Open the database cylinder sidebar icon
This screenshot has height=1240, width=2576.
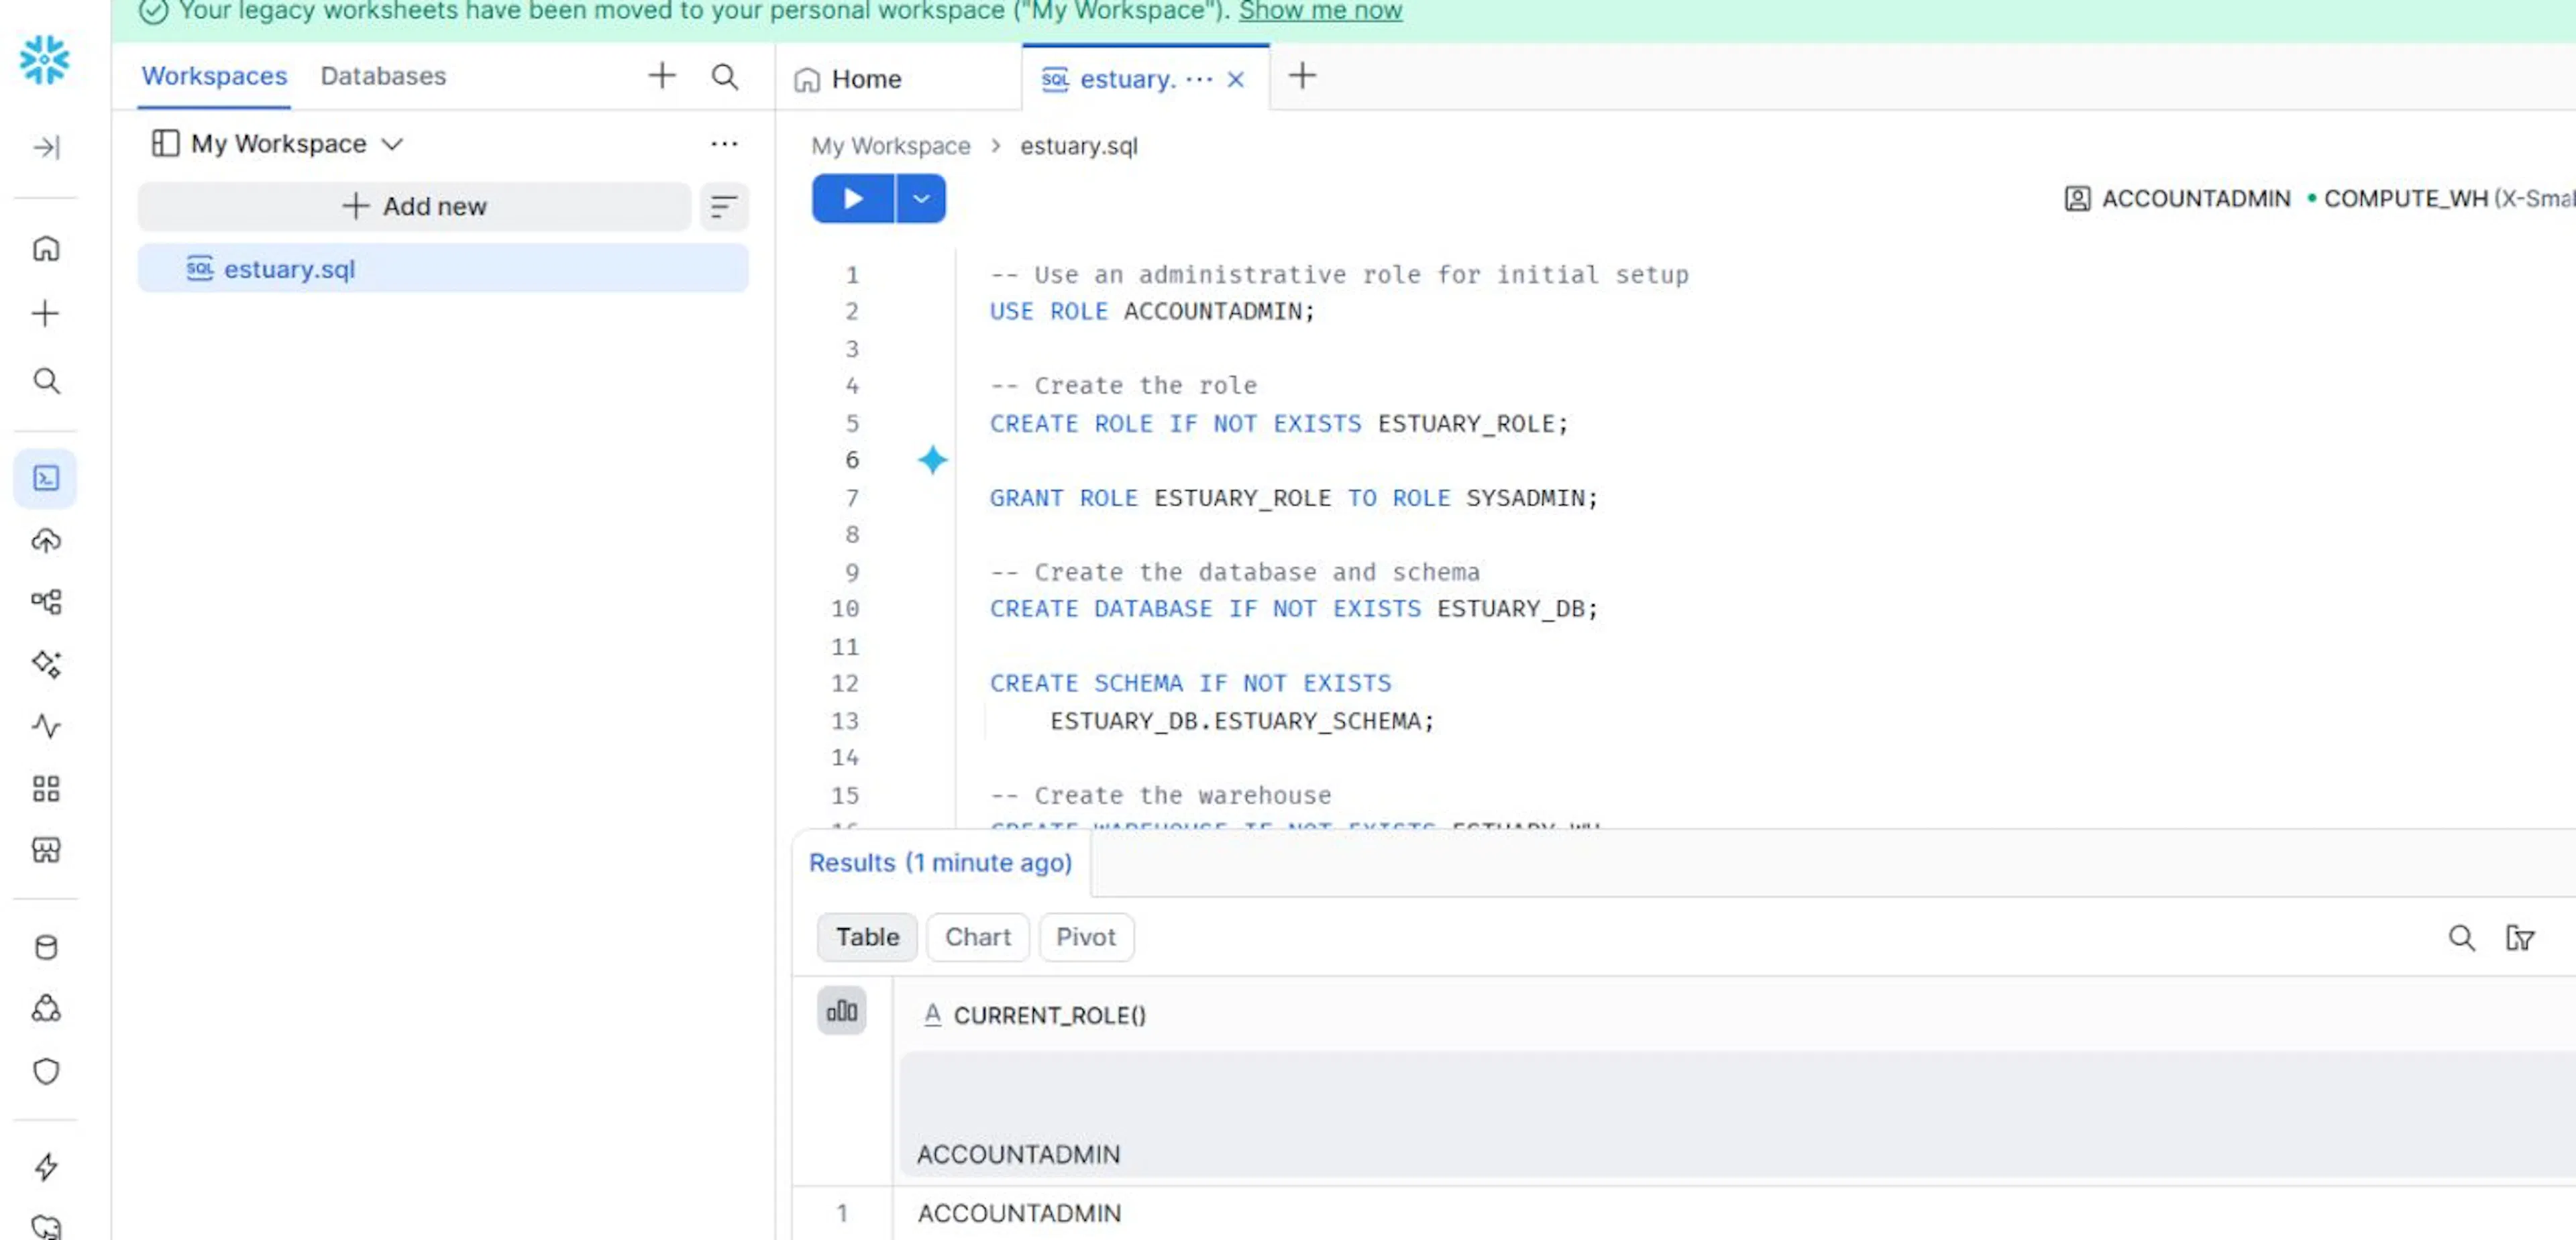pyautogui.click(x=46, y=947)
